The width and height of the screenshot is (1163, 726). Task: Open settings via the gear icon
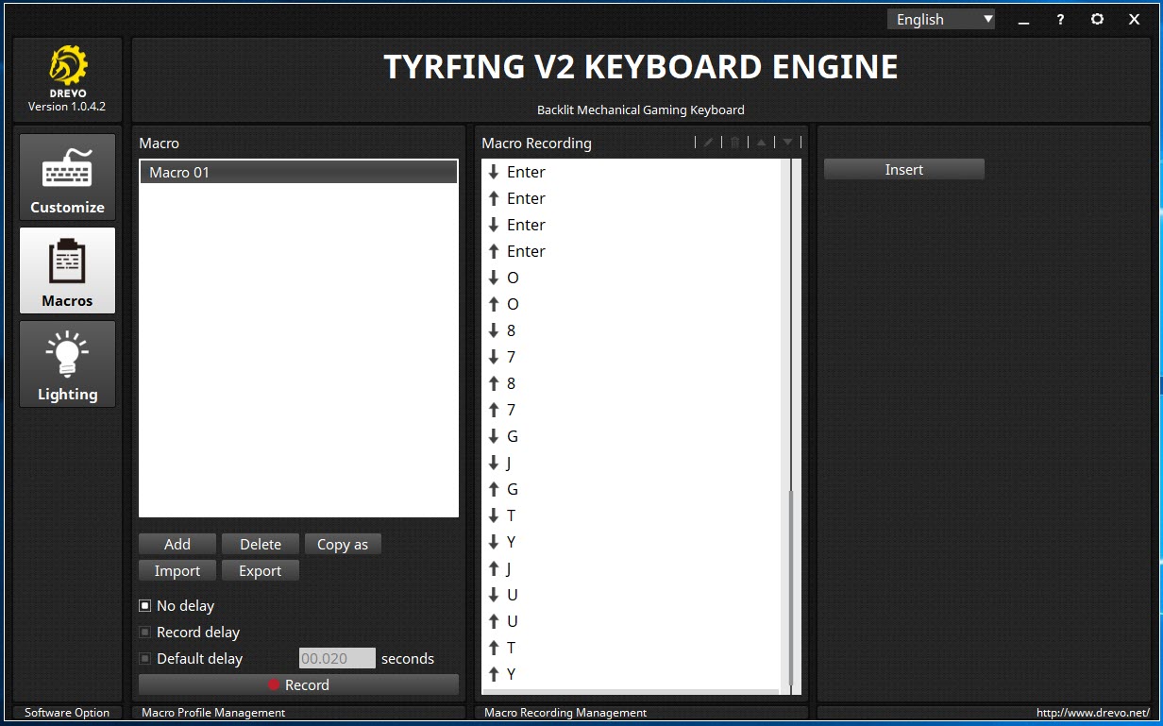1097,19
